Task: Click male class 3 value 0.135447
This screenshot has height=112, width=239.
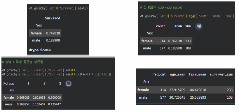Action: pos(55,104)
